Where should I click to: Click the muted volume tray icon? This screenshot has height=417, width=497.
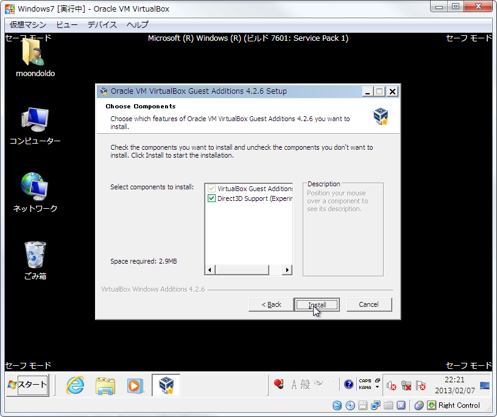(392, 386)
